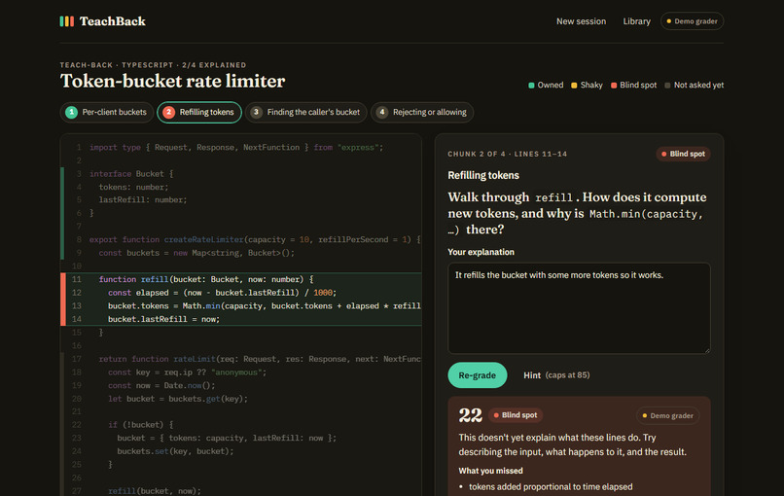Select the Refilling tokens tab

199,112
